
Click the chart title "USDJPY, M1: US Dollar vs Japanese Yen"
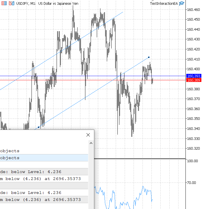(47, 3)
